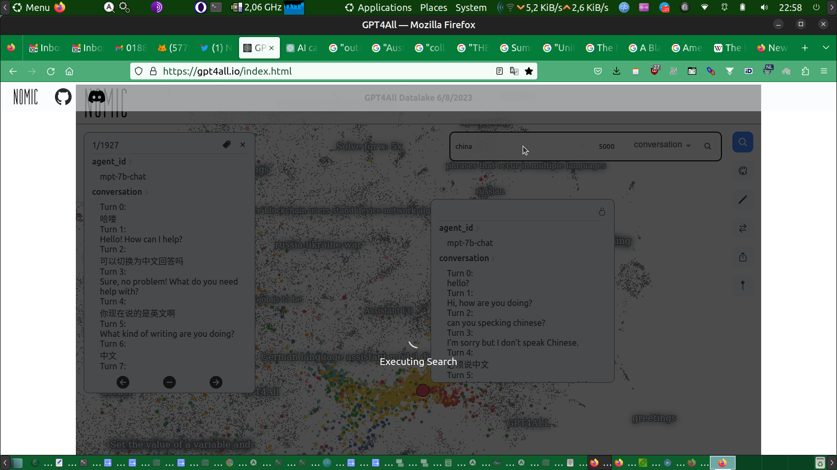
Task: Toggle the lock on the hover info panel
Action: [x=602, y=211]
